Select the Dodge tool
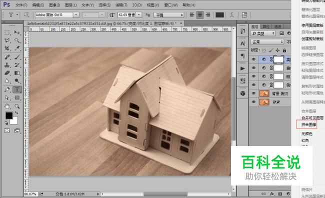 pyautogui.click(x=17, y=81)
